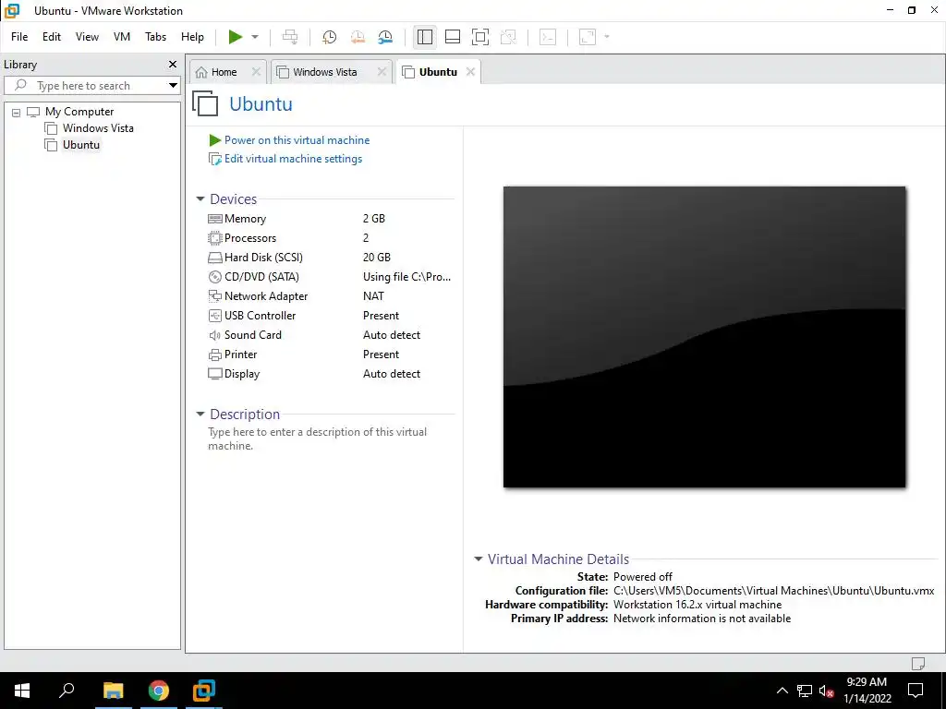The width and height of the screenshot is (946, 709).
Task: Click Send Ctrl+Alt+Del toolbar icon
Action: tap(290, 37)
